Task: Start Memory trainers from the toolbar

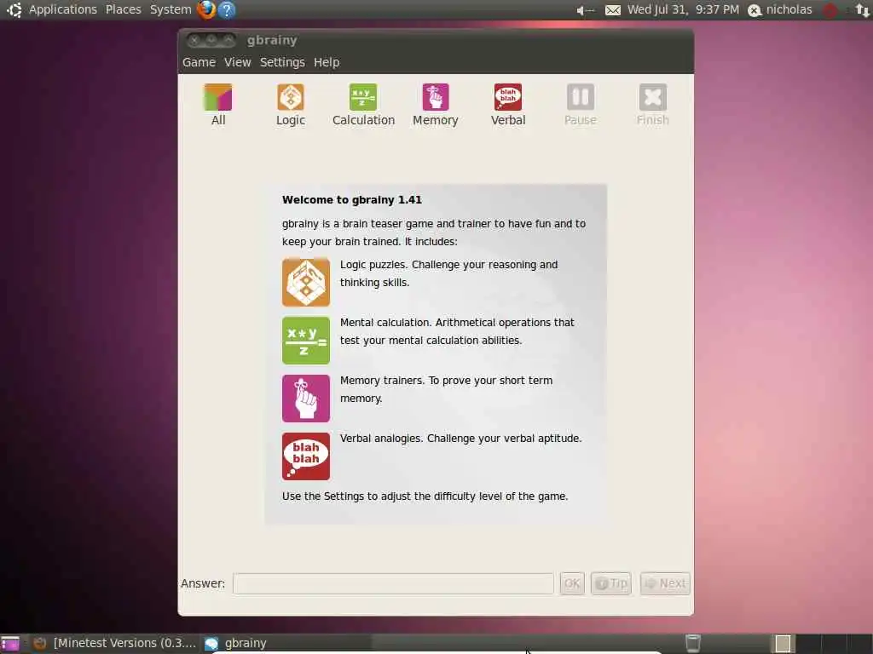Action: (436, 105)
